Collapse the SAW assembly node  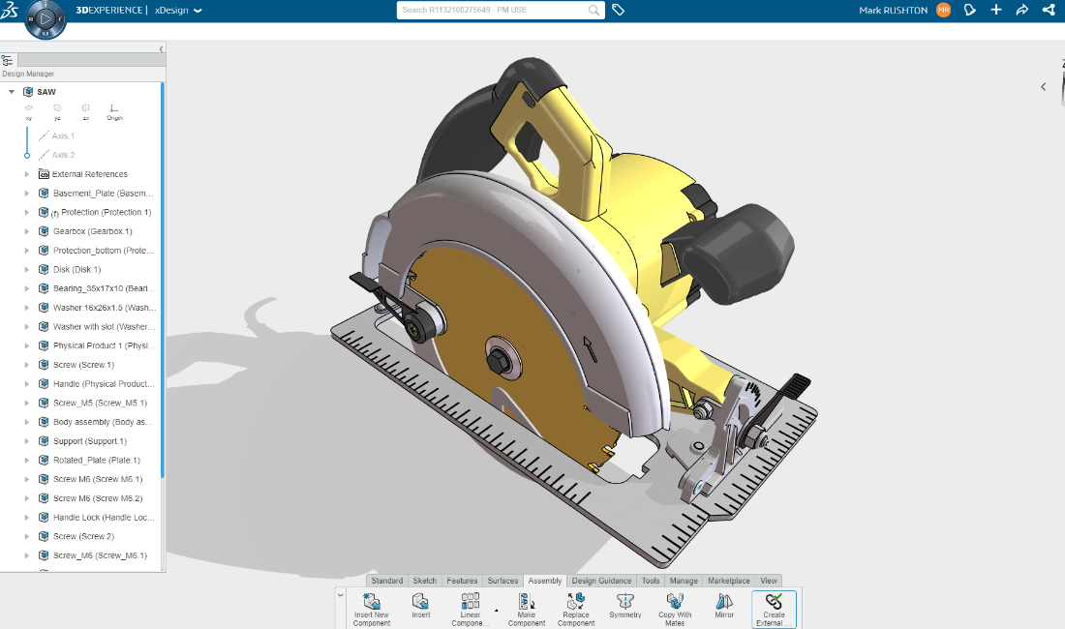click(x=14, y=91)
